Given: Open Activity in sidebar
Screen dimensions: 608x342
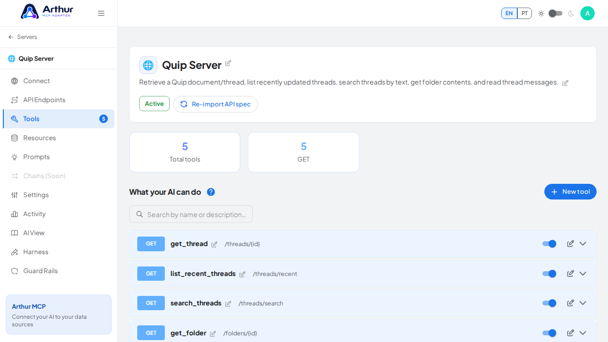Looking at the screenshot, I should pyautogui.click(x=58, y=214).
